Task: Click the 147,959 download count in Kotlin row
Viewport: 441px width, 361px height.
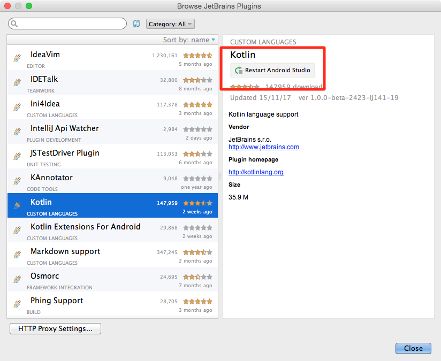Action: pos(167,203)
